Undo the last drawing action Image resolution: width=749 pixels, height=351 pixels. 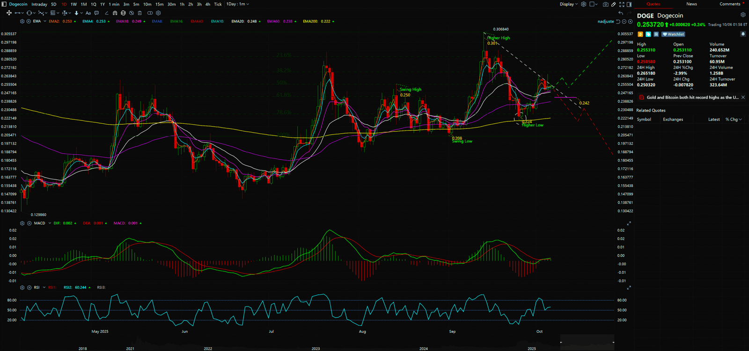(621, 13)
